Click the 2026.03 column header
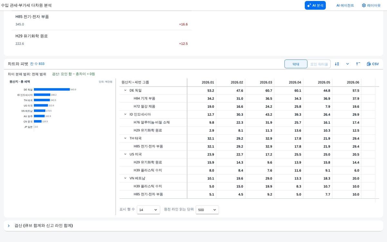387x242 pixels. (260, 82)
